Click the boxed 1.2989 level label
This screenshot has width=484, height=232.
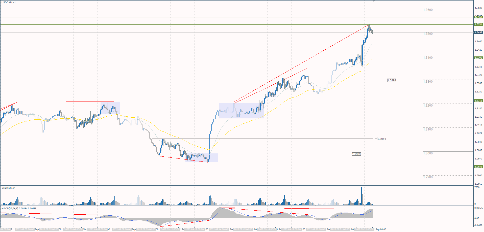(x=356, y=154)
